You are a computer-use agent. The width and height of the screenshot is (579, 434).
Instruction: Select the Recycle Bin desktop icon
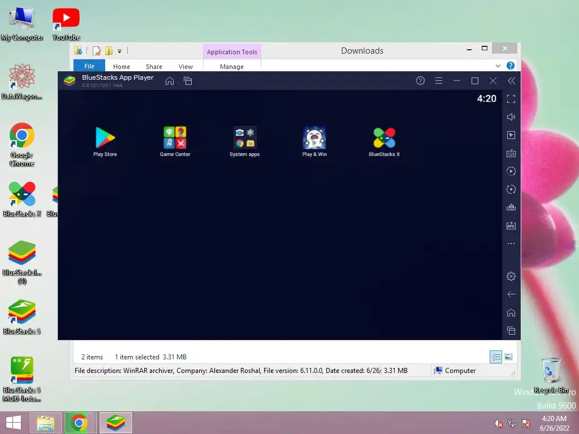551,375
